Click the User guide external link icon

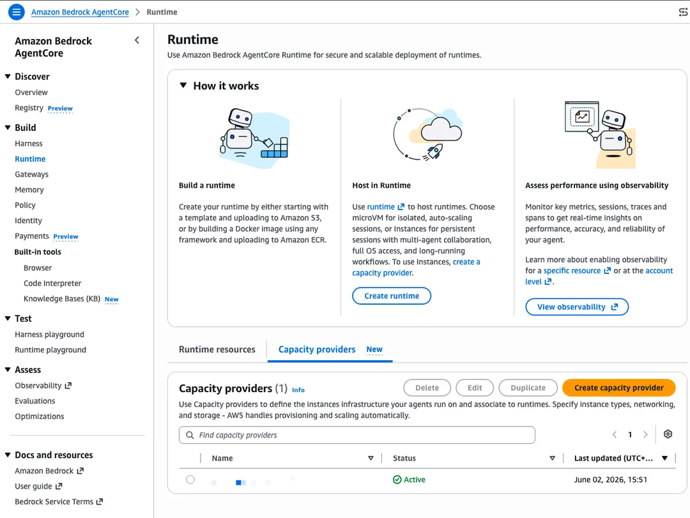(59, 486)
